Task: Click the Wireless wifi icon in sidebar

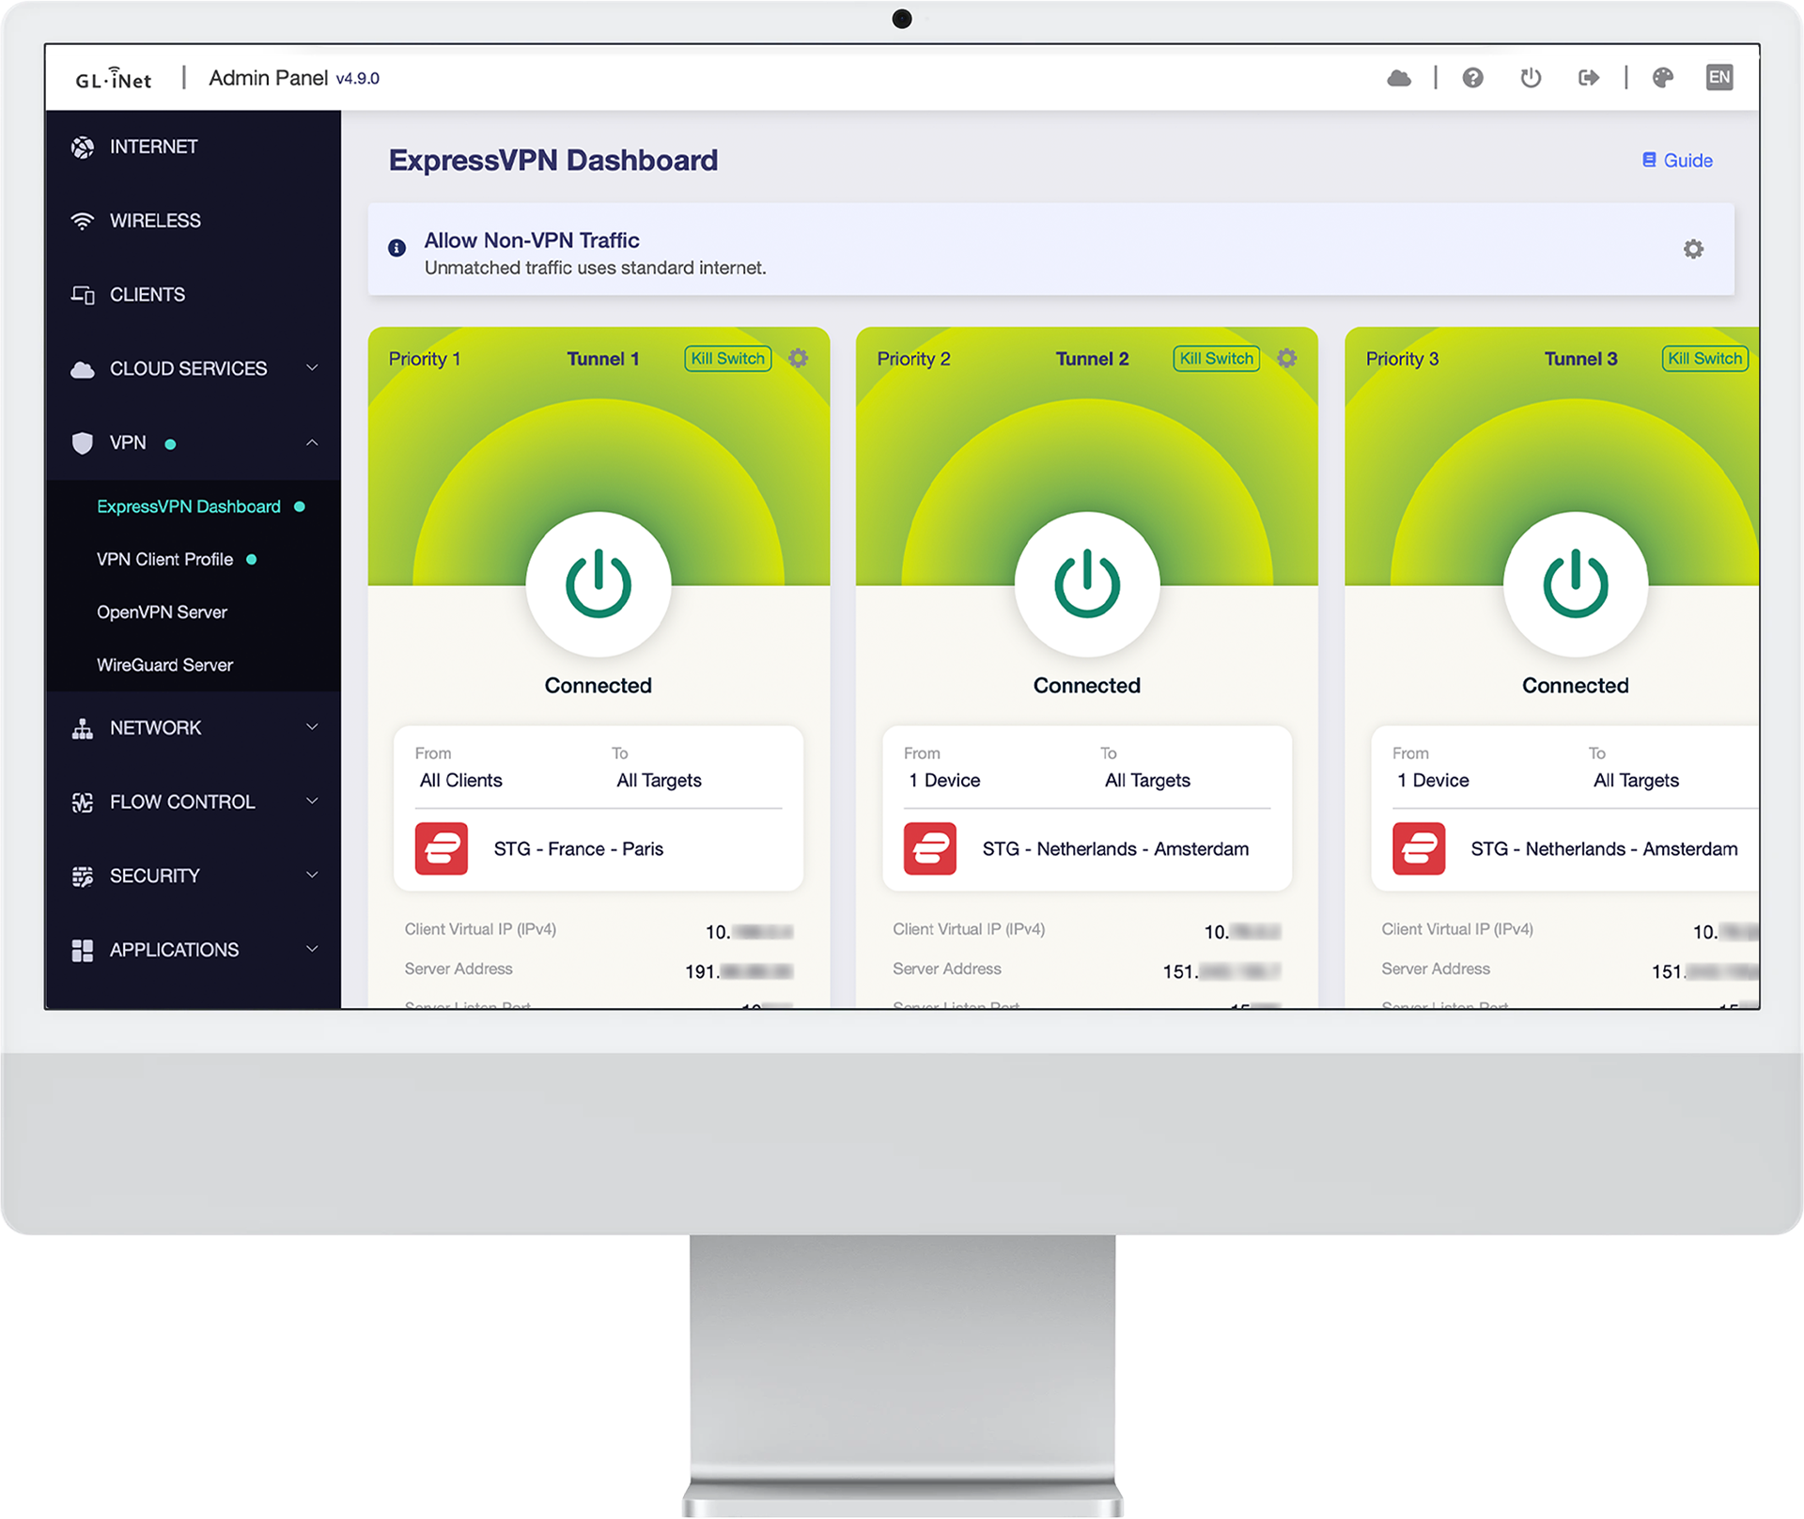Action: 83,221
